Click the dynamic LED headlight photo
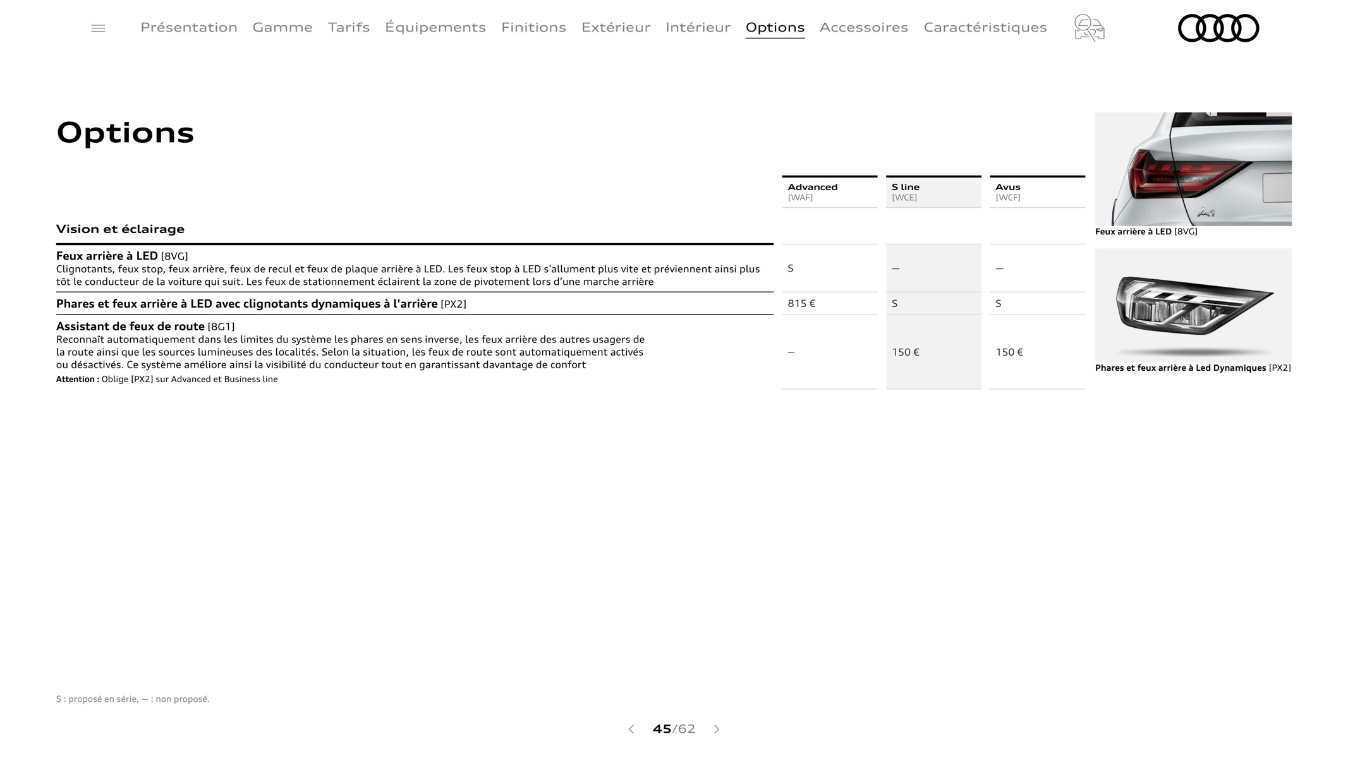Screen dimensions: 1348x758 pos(1193,305)
